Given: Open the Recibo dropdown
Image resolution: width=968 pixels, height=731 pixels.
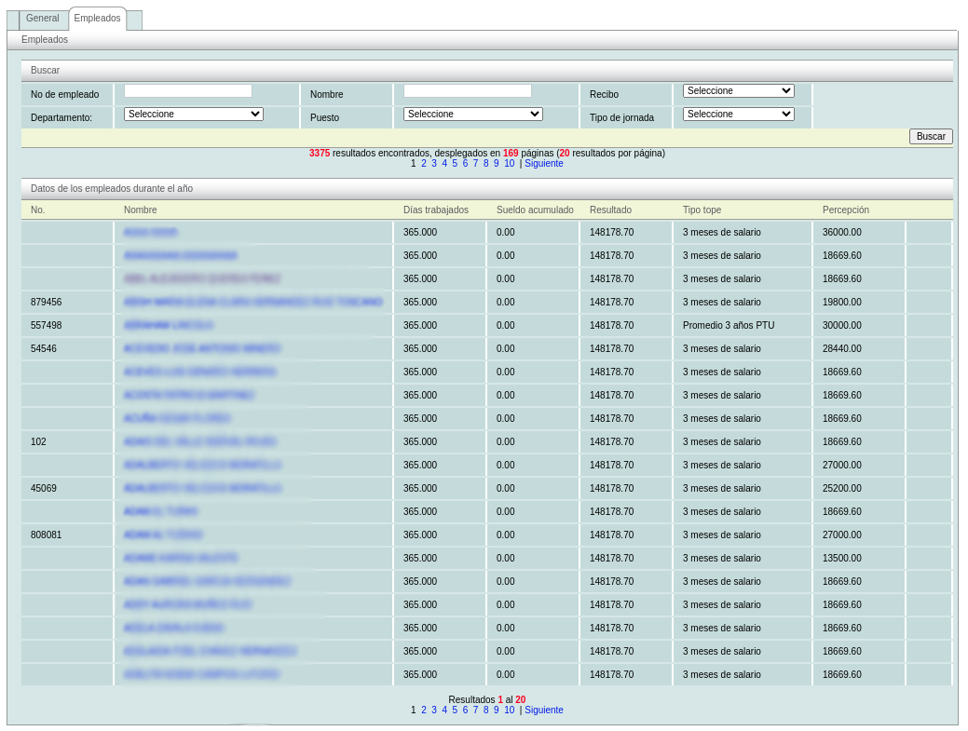Looking at the screenshot, I should pos(738,91).
